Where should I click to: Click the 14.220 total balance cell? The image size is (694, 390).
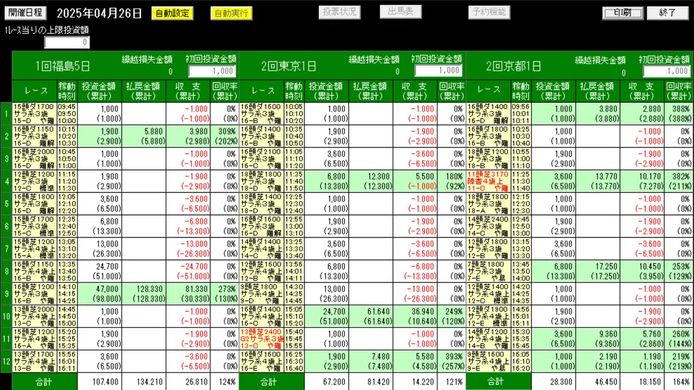coord(415,382)
